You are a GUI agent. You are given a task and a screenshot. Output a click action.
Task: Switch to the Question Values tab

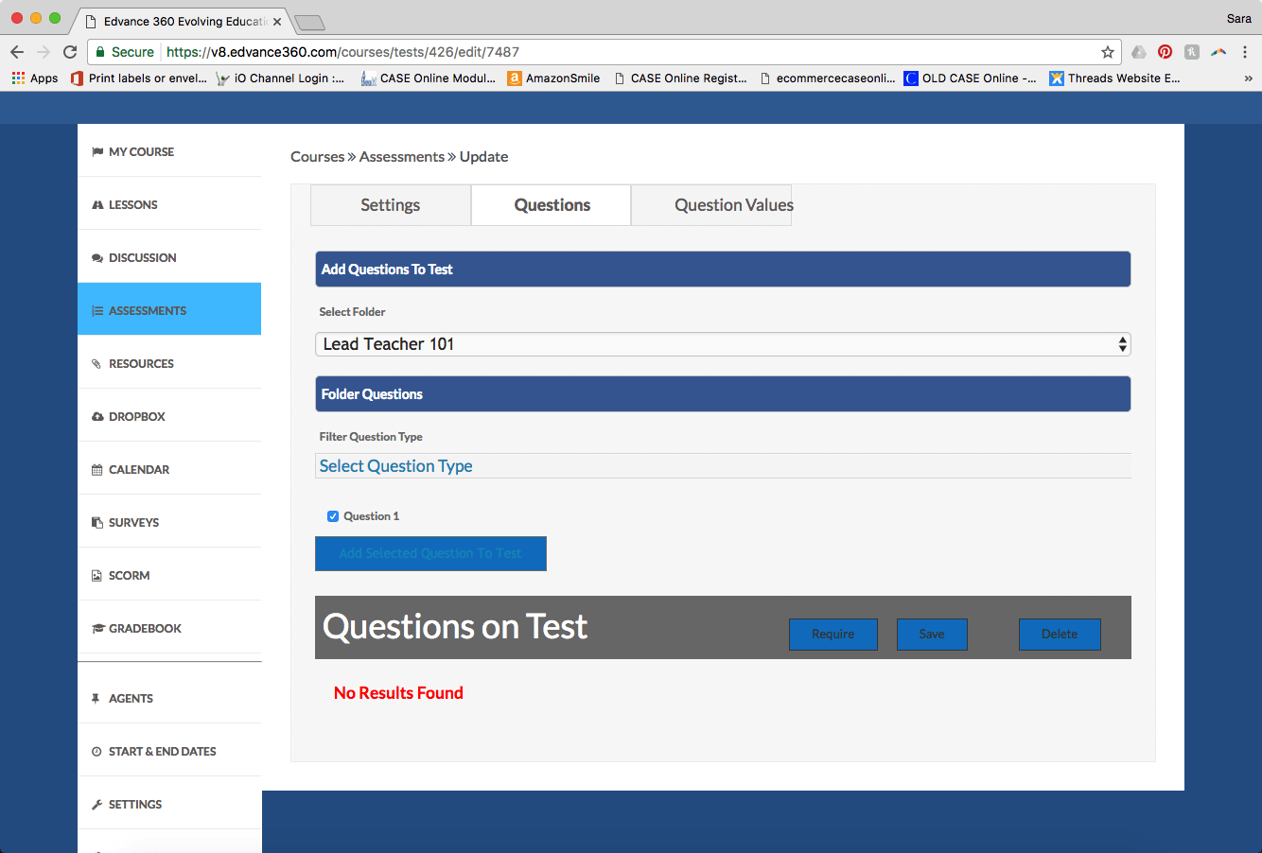733,205
